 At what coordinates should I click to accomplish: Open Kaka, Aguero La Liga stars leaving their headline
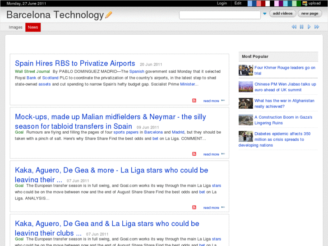coord(111,175)
